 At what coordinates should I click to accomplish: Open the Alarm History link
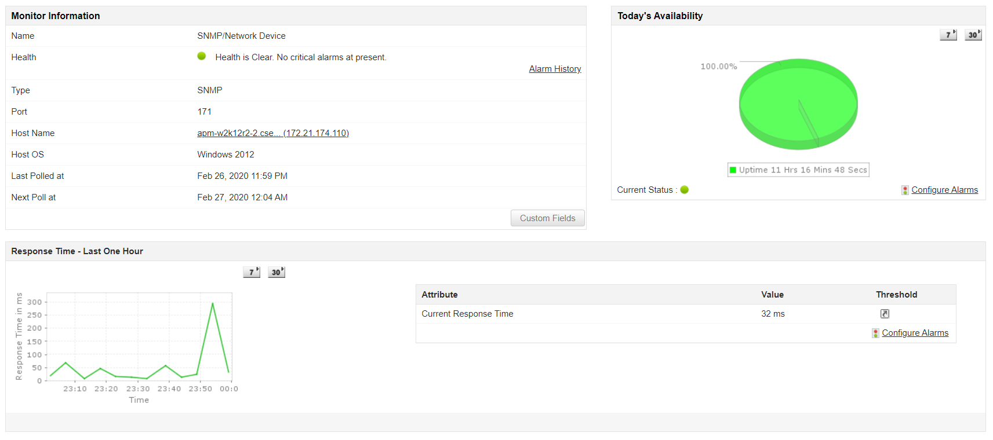[x=555, y=69]
